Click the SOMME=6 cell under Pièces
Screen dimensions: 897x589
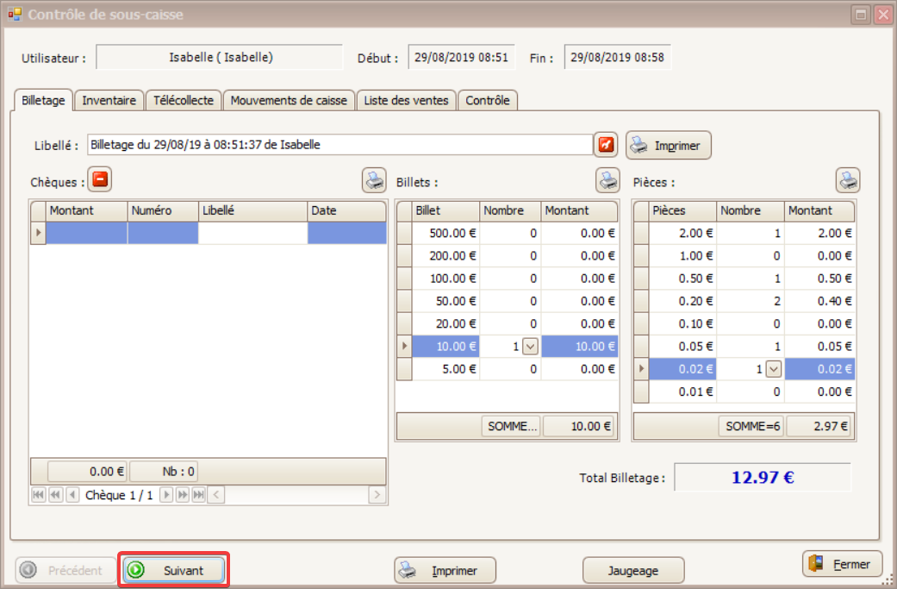751,426
